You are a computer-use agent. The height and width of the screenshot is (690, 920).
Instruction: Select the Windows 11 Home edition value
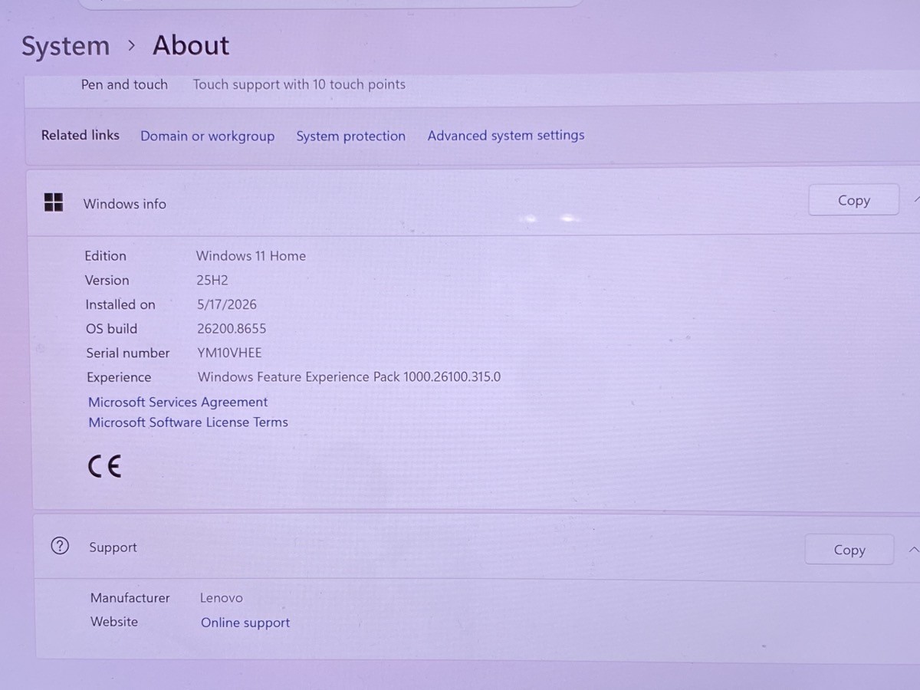click(251, 256)
